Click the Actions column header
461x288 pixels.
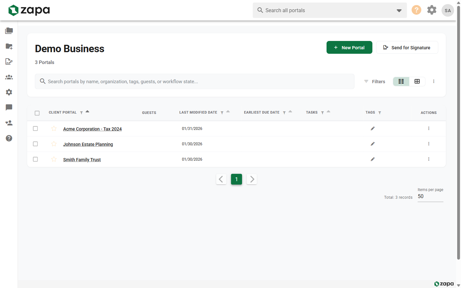point(429,113)
